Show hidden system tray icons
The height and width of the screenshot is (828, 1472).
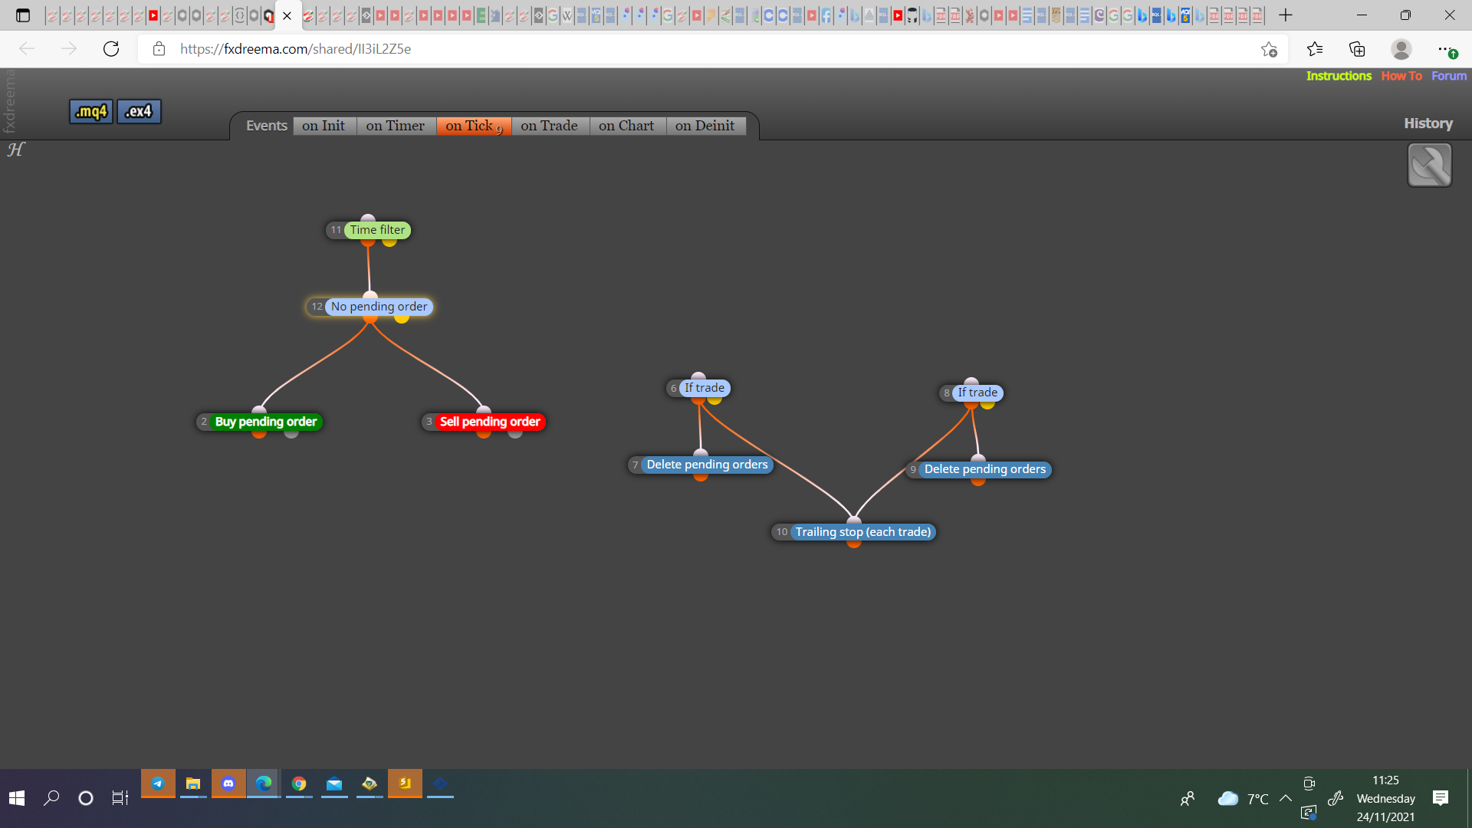tap(1286, 798)
